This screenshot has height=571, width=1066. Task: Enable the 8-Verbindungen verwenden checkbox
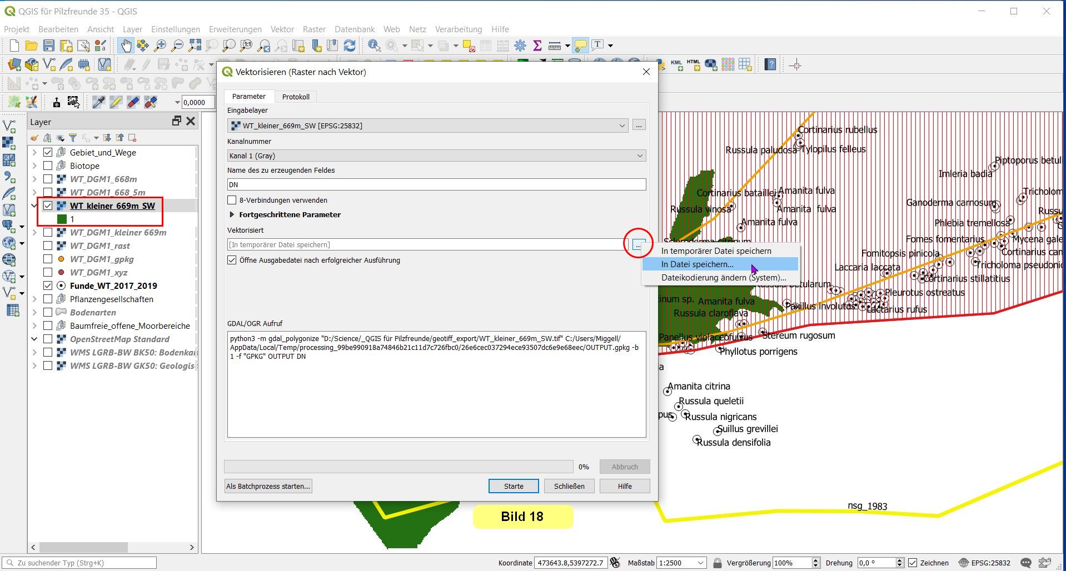232,200
